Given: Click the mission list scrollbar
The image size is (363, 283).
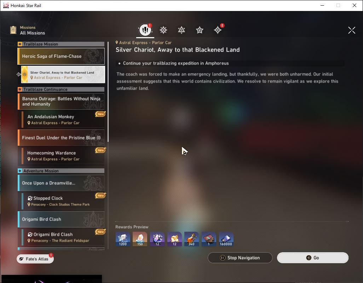Looking at the screenshot, I should (108, 92).
